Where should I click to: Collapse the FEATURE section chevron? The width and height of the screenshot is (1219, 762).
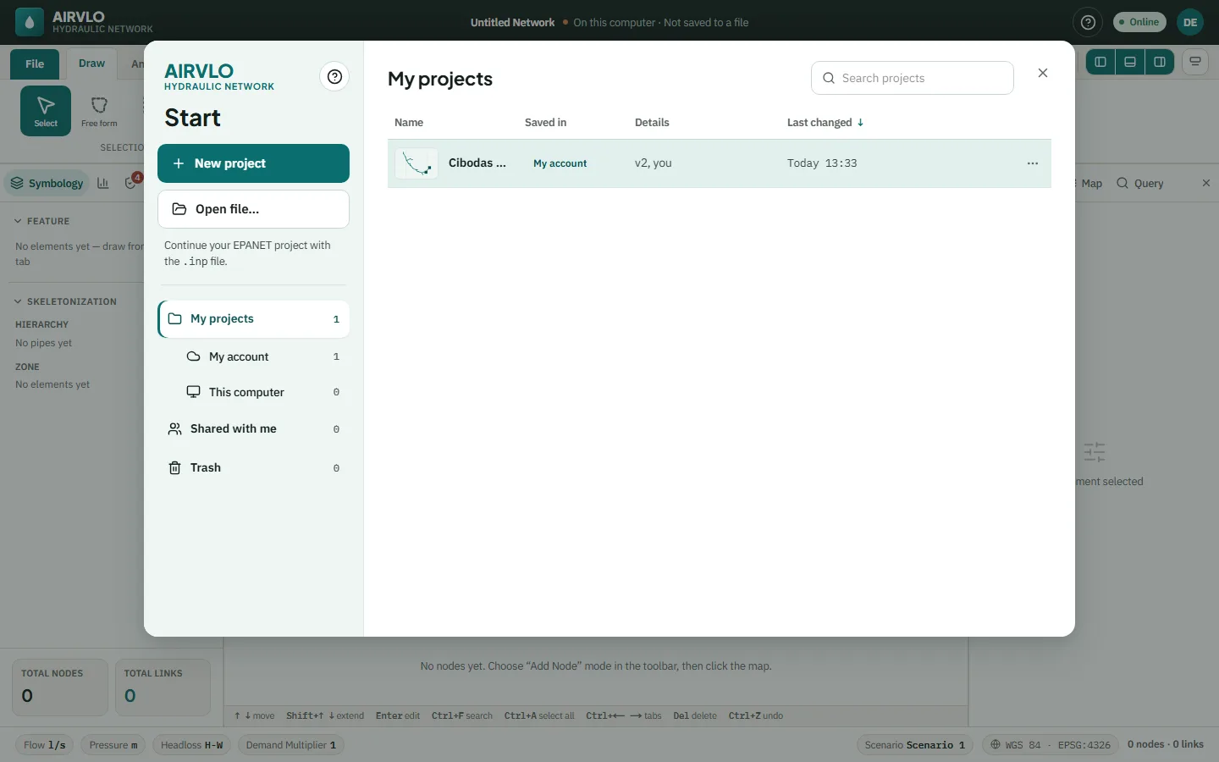click(x=18, y=221)
